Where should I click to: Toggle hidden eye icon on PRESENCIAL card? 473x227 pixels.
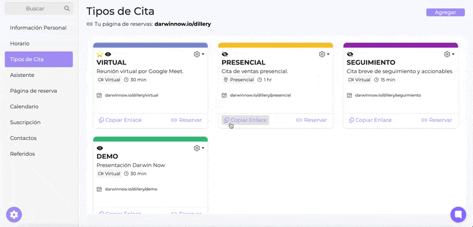tap(225, 54)
